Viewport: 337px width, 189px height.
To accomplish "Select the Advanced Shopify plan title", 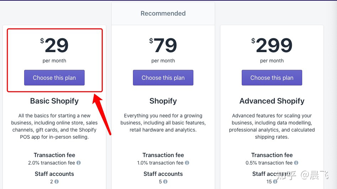I will click(272, 101).
